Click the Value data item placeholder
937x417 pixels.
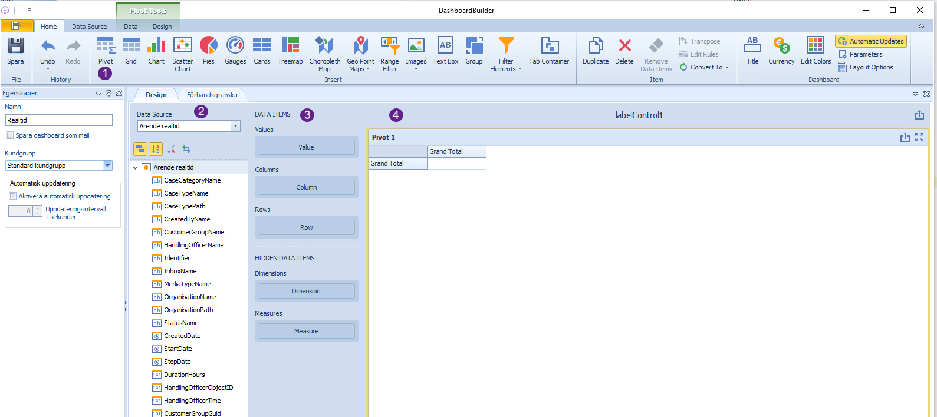[x=307, y=147]
